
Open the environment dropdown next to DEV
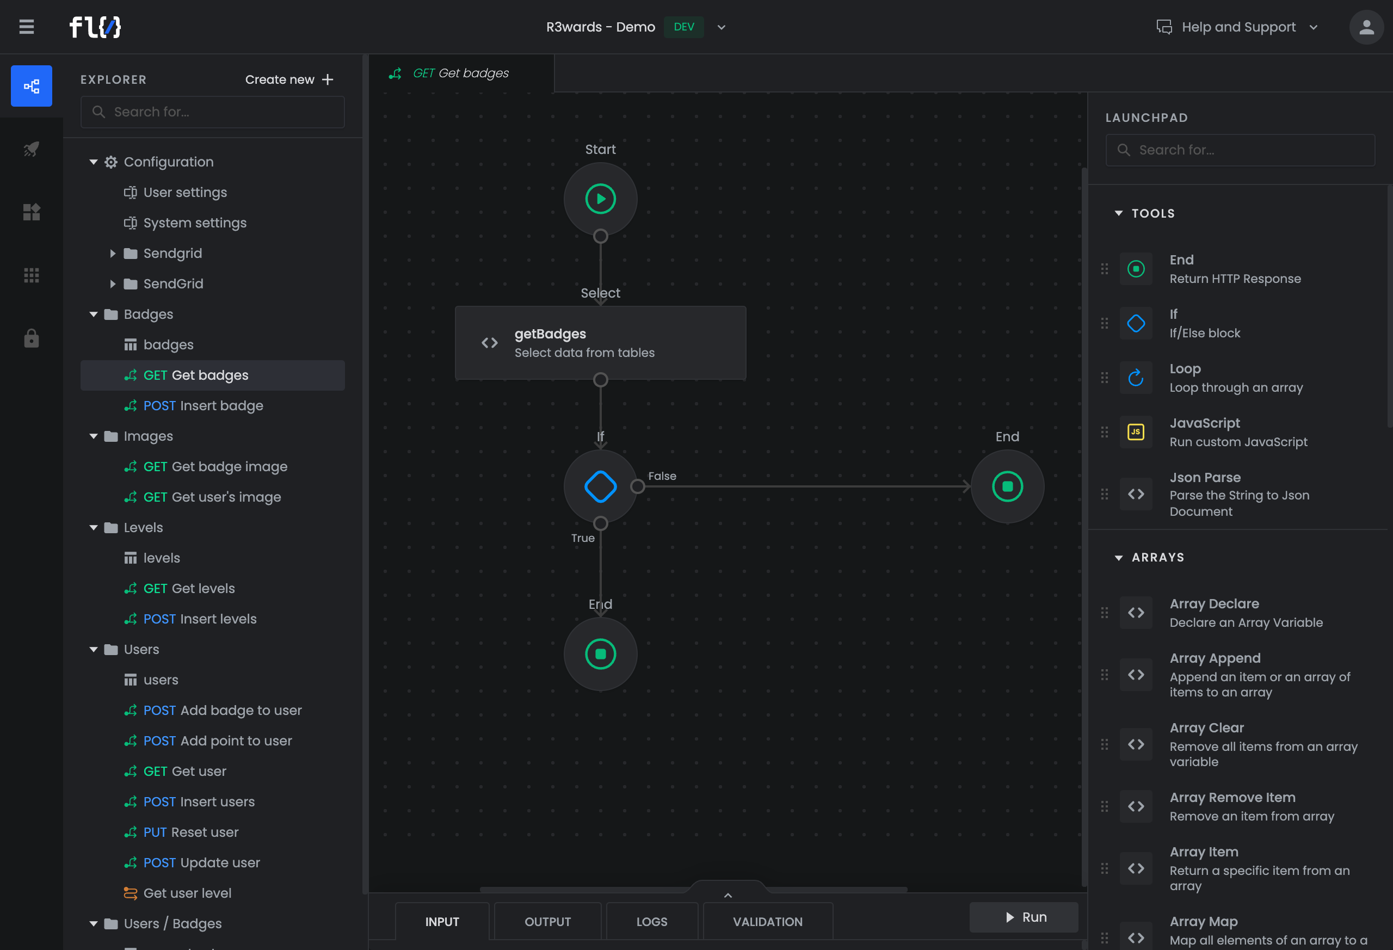(721, 27)
